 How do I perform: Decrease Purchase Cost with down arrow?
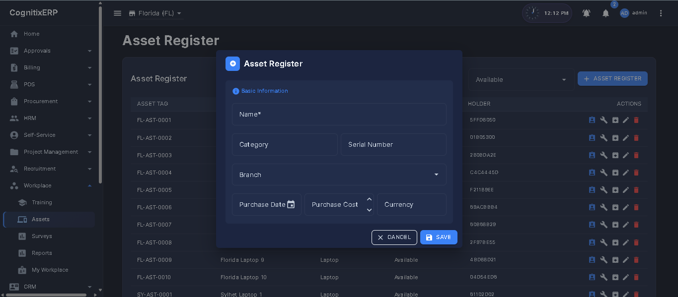click(x=369, y=210)
